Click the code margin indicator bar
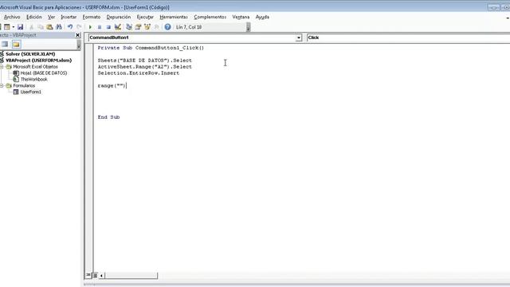Screen dimensions: 510x287 tap(89, 158)
